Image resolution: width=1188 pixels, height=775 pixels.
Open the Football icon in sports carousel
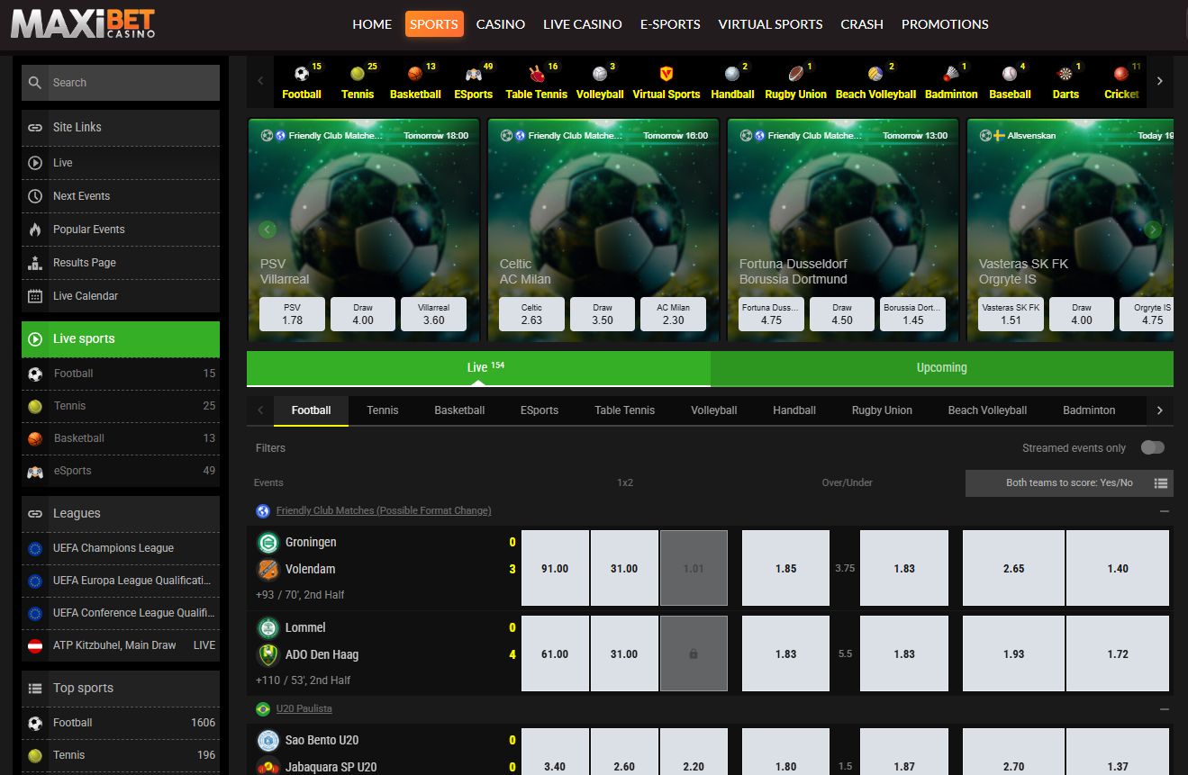click(x=301, y=75)
